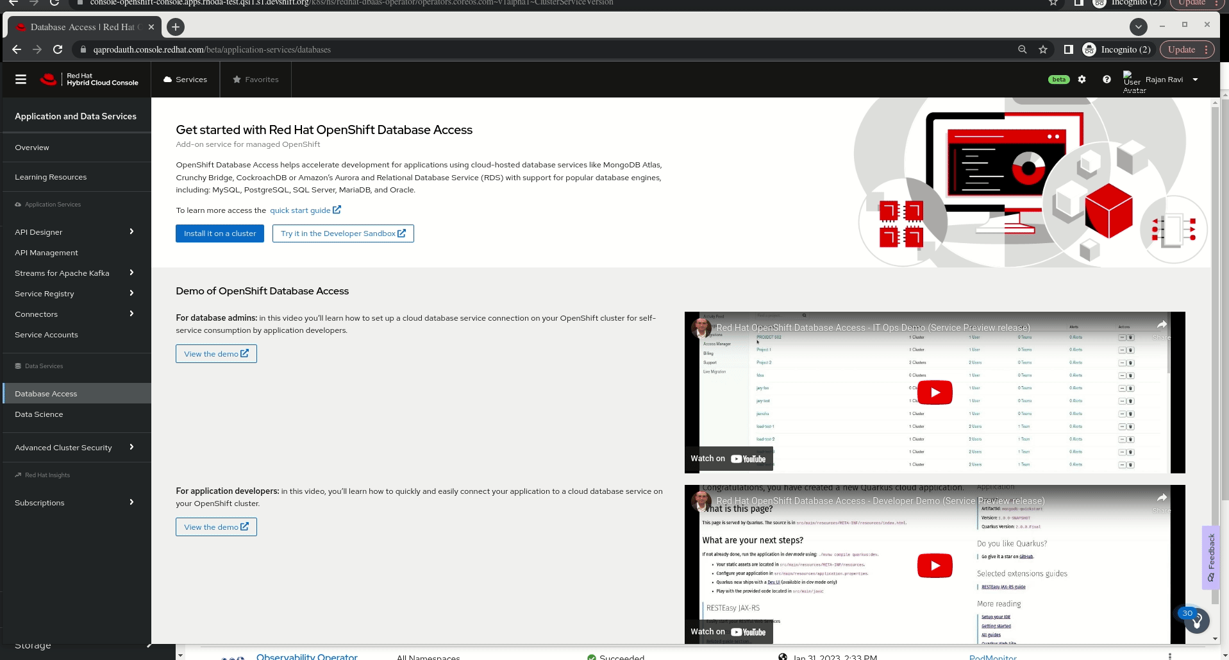The width and height of the screenshot is (1229, 660).
Task: Select the Database Access browser tab
Action: [85, 27]
